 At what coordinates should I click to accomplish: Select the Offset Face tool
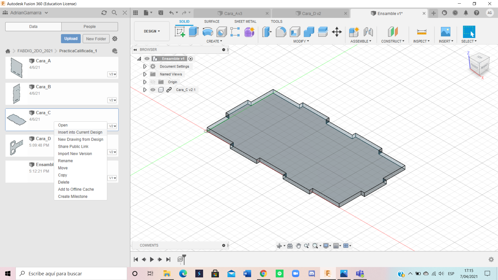[x=323, y=32]
